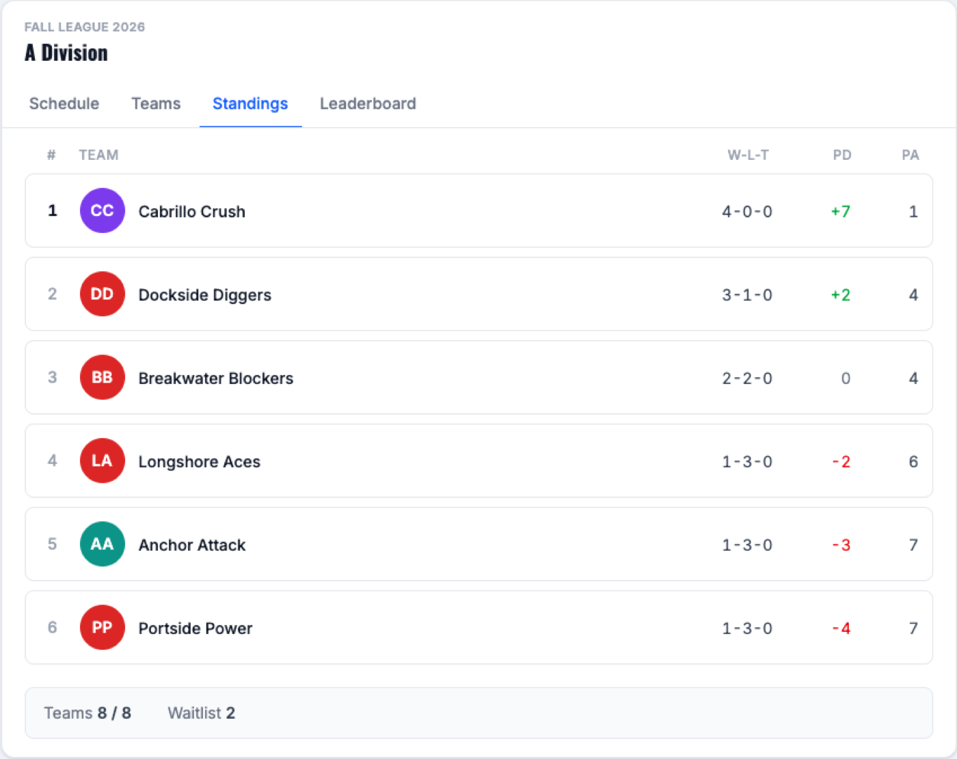
Task: Click the purple CC team avatar
Action: tap(103, 210)
